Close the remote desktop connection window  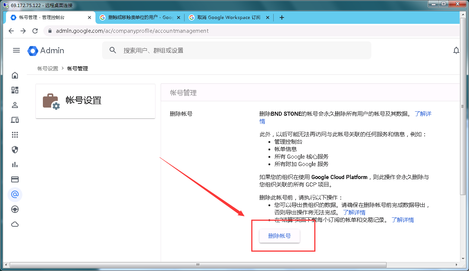[457, 4]
